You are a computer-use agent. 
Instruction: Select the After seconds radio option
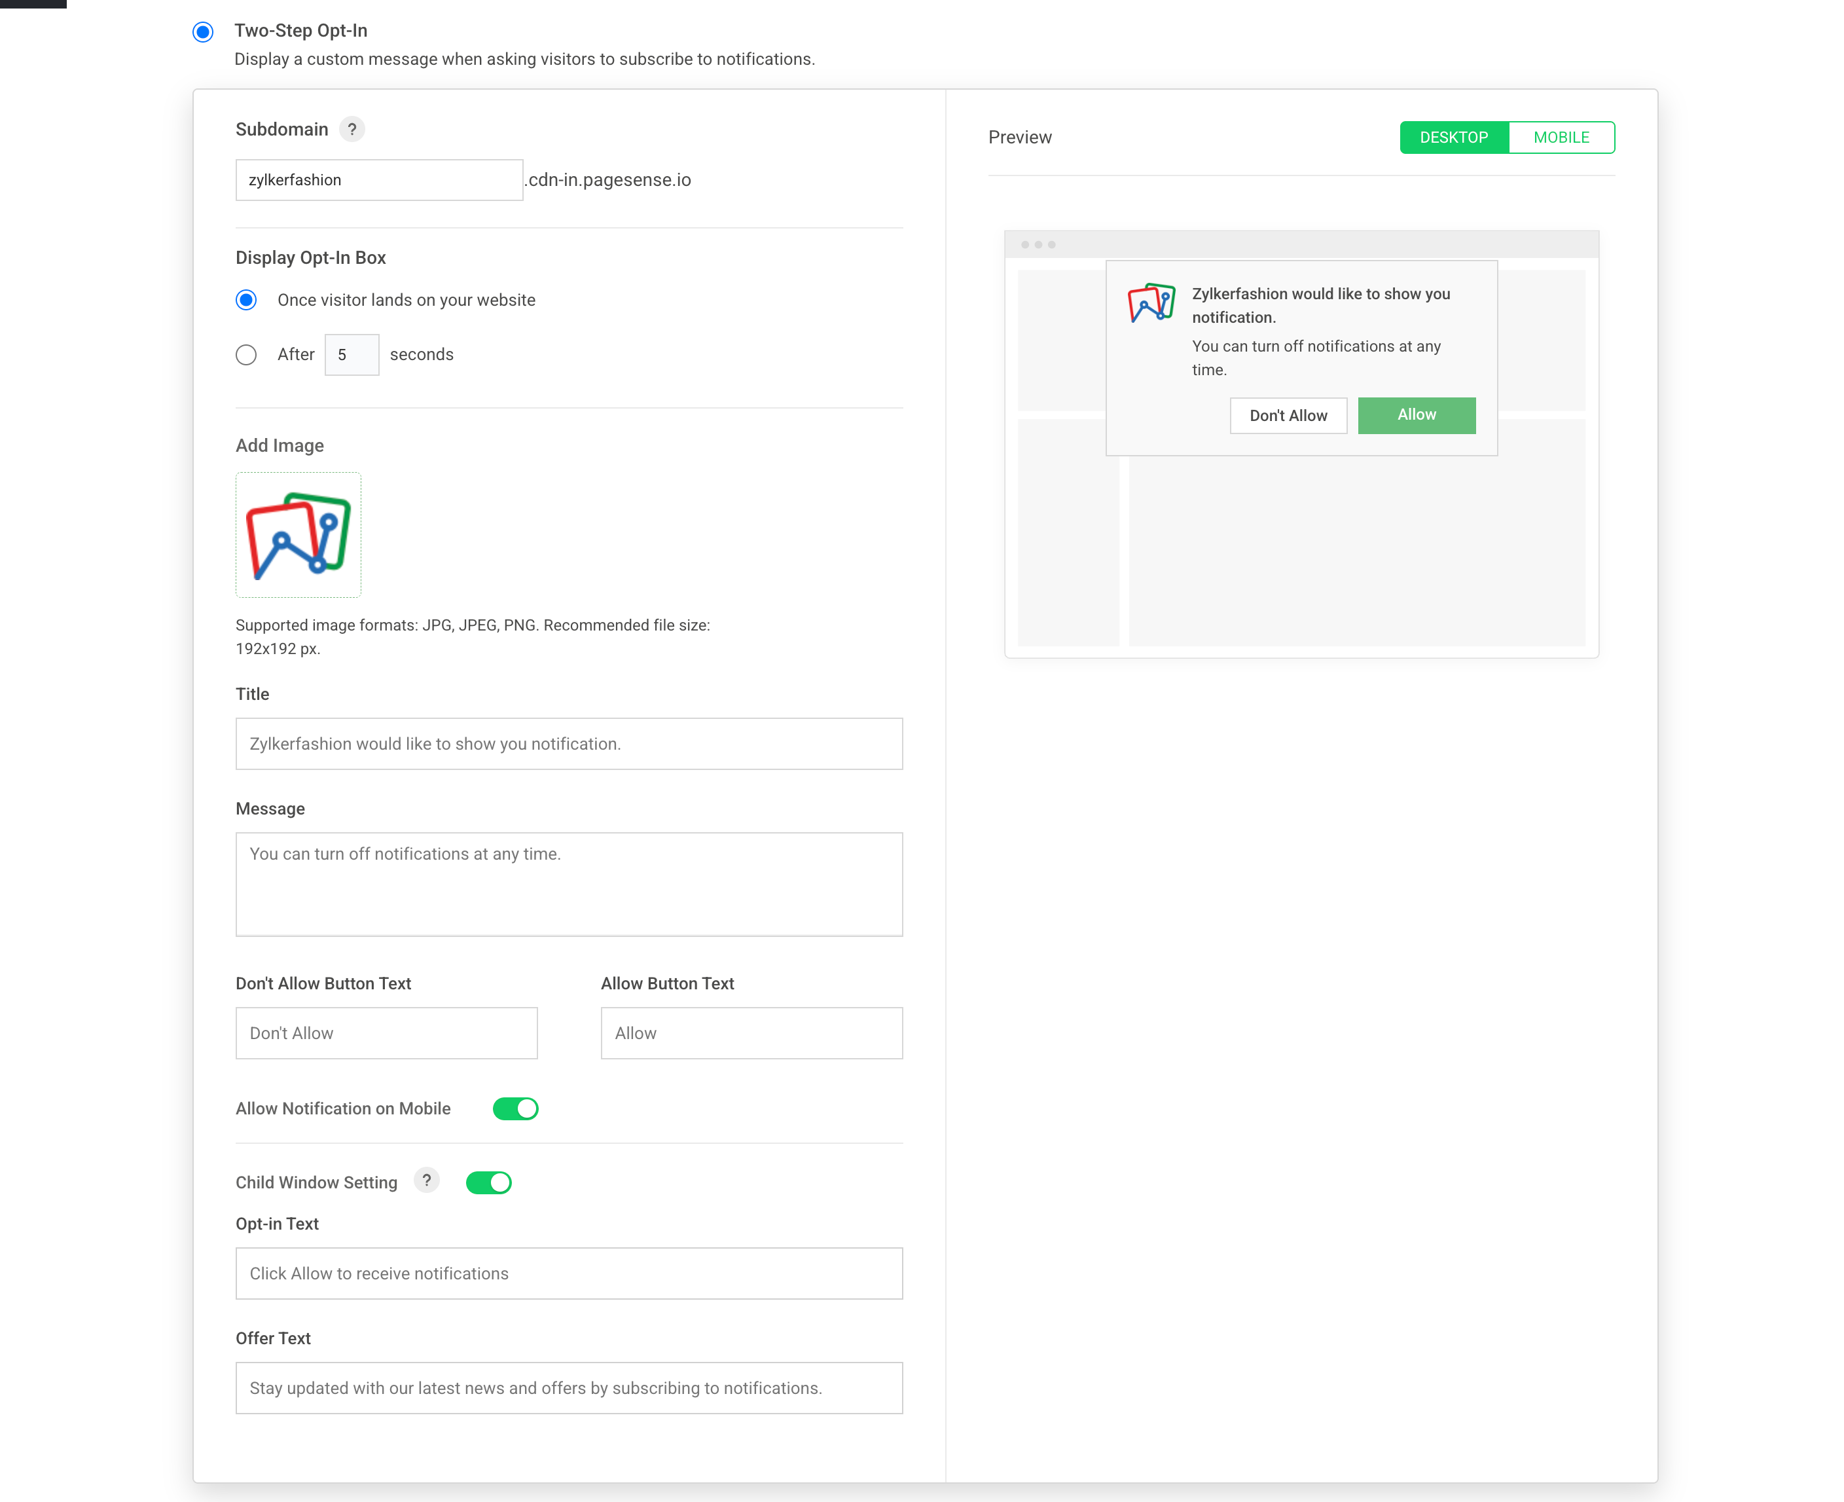pos(247,355)
